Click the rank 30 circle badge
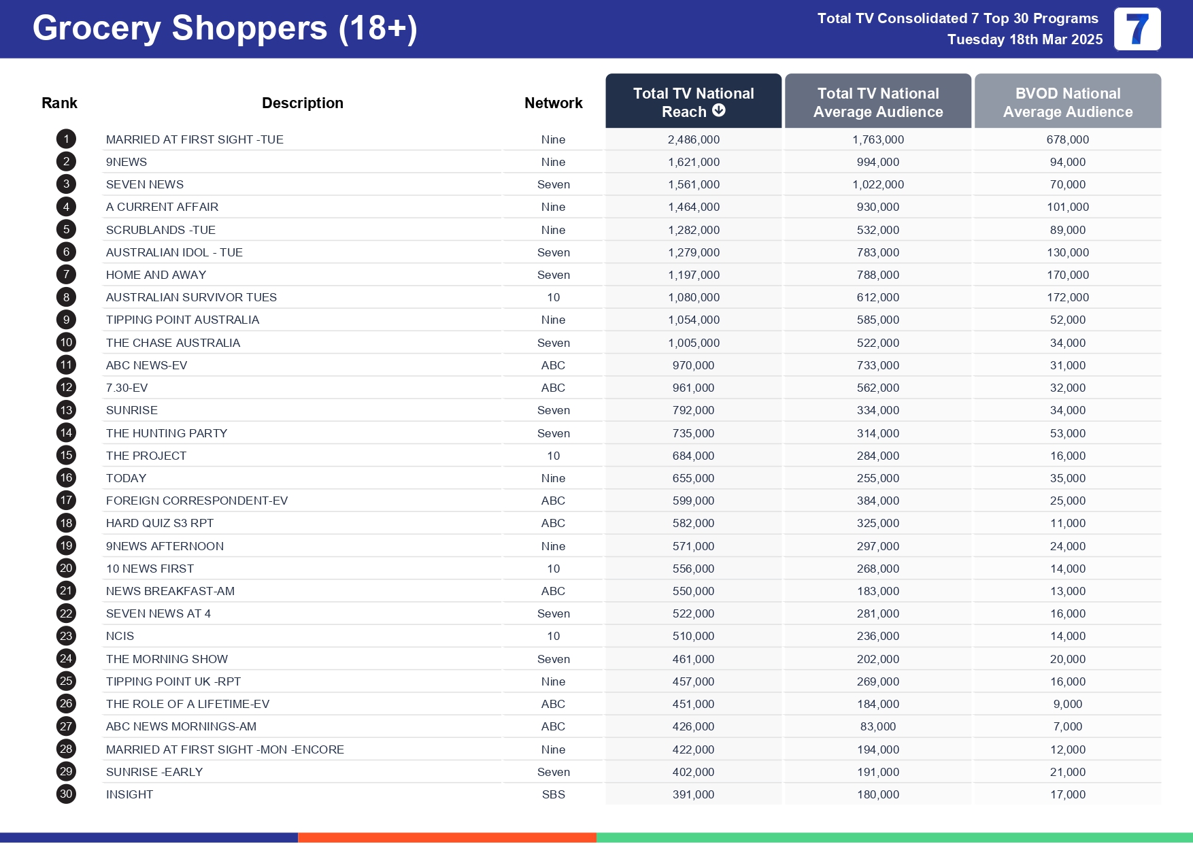Viewport: 1193px width, 844px height. pos(66,794)
